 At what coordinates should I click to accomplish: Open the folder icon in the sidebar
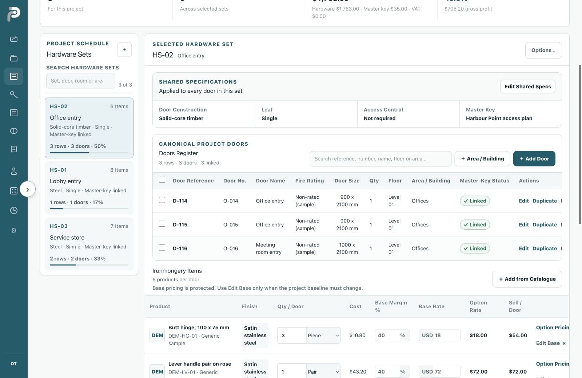[14, 58]
